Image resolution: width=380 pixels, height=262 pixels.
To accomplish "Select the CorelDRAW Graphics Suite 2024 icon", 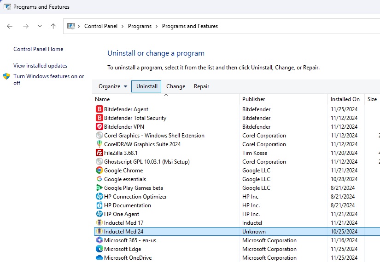I will (x=99, y=144).
